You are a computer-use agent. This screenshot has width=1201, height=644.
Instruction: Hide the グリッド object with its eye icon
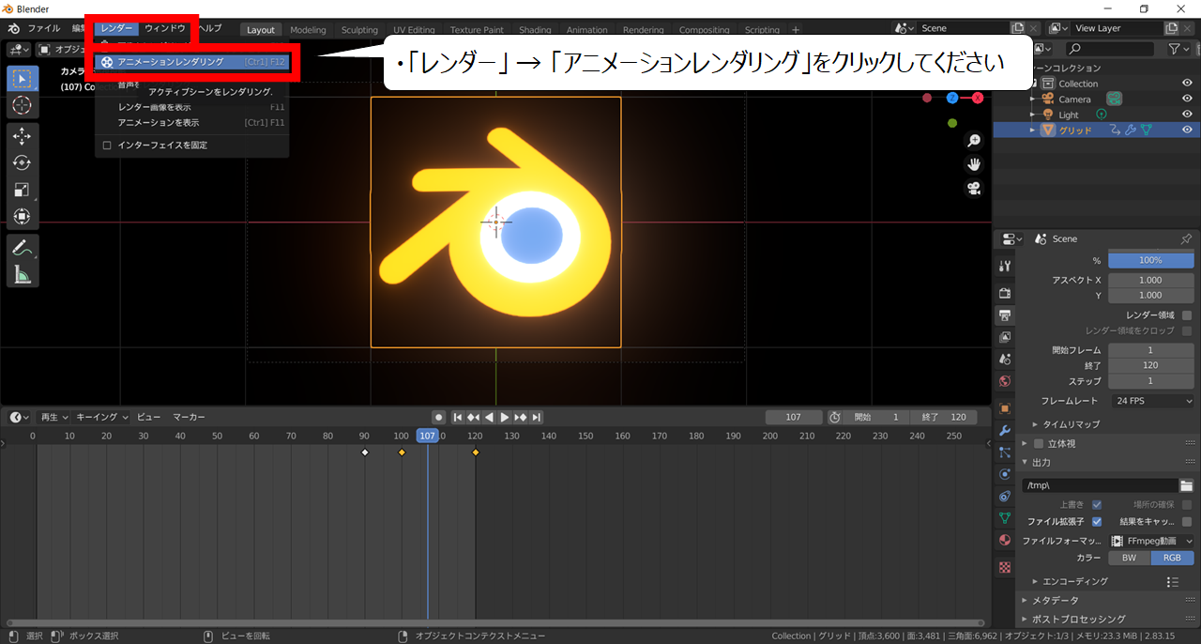pos(1187,130)
